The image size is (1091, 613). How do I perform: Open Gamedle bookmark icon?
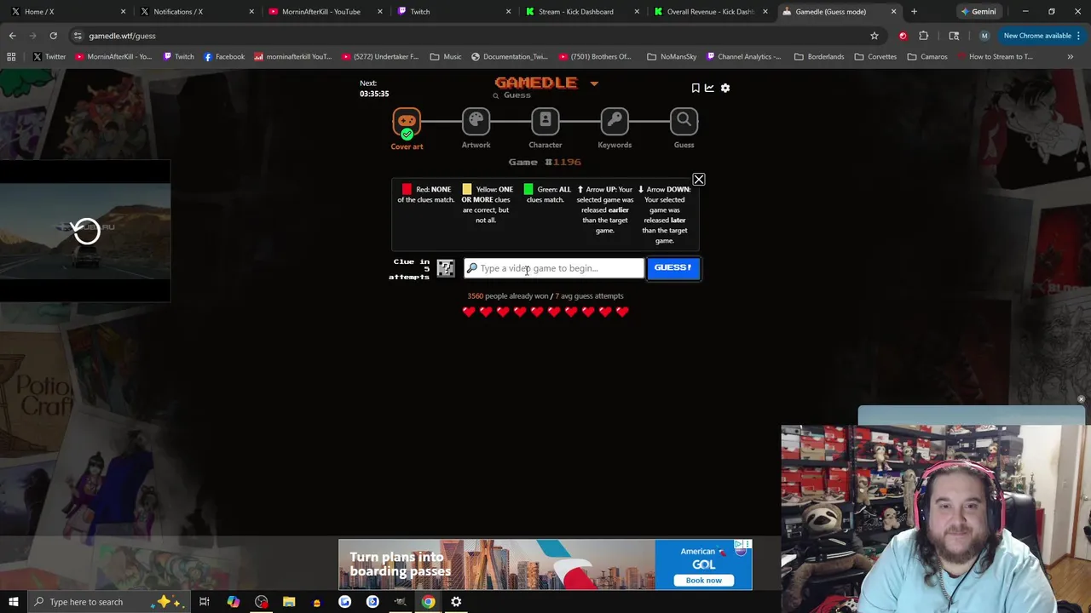click(696, 88)
